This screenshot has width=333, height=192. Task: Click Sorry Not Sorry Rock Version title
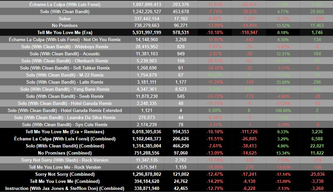point(65,160)
